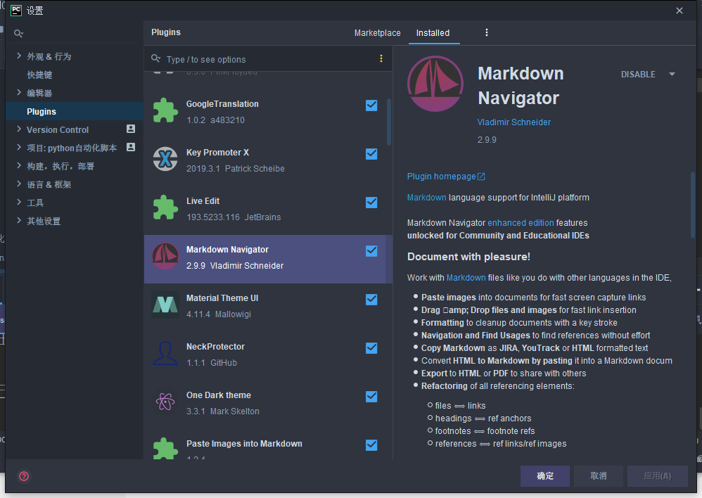Toggle NeckProtector plugin checkbox
Screen dimensions: 702x498
click(x=371, y=348)
